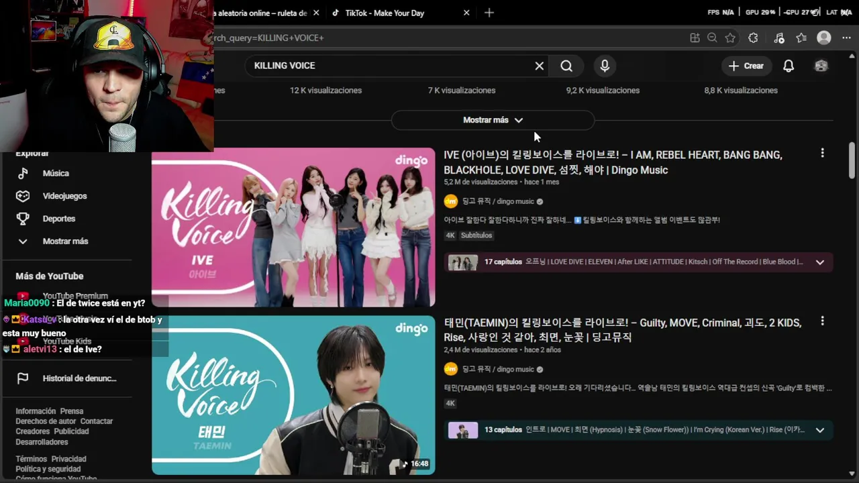The width and height of the screenshot is (859, 483).
Task: Open the Crear menu
Action: pos(746,66)
